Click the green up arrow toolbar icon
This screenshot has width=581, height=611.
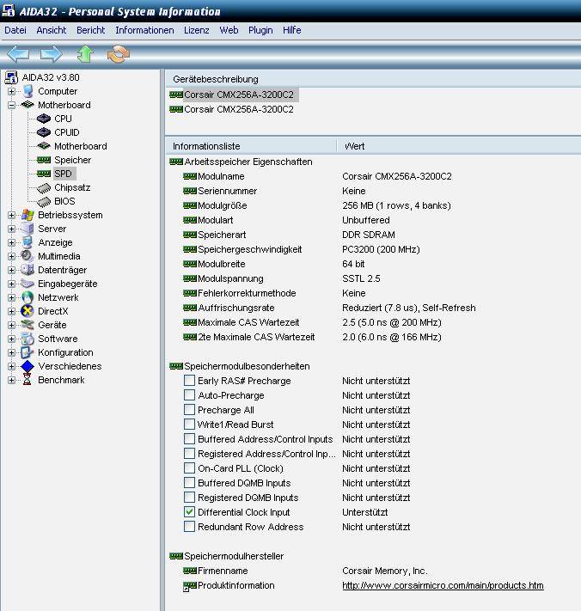85,54
